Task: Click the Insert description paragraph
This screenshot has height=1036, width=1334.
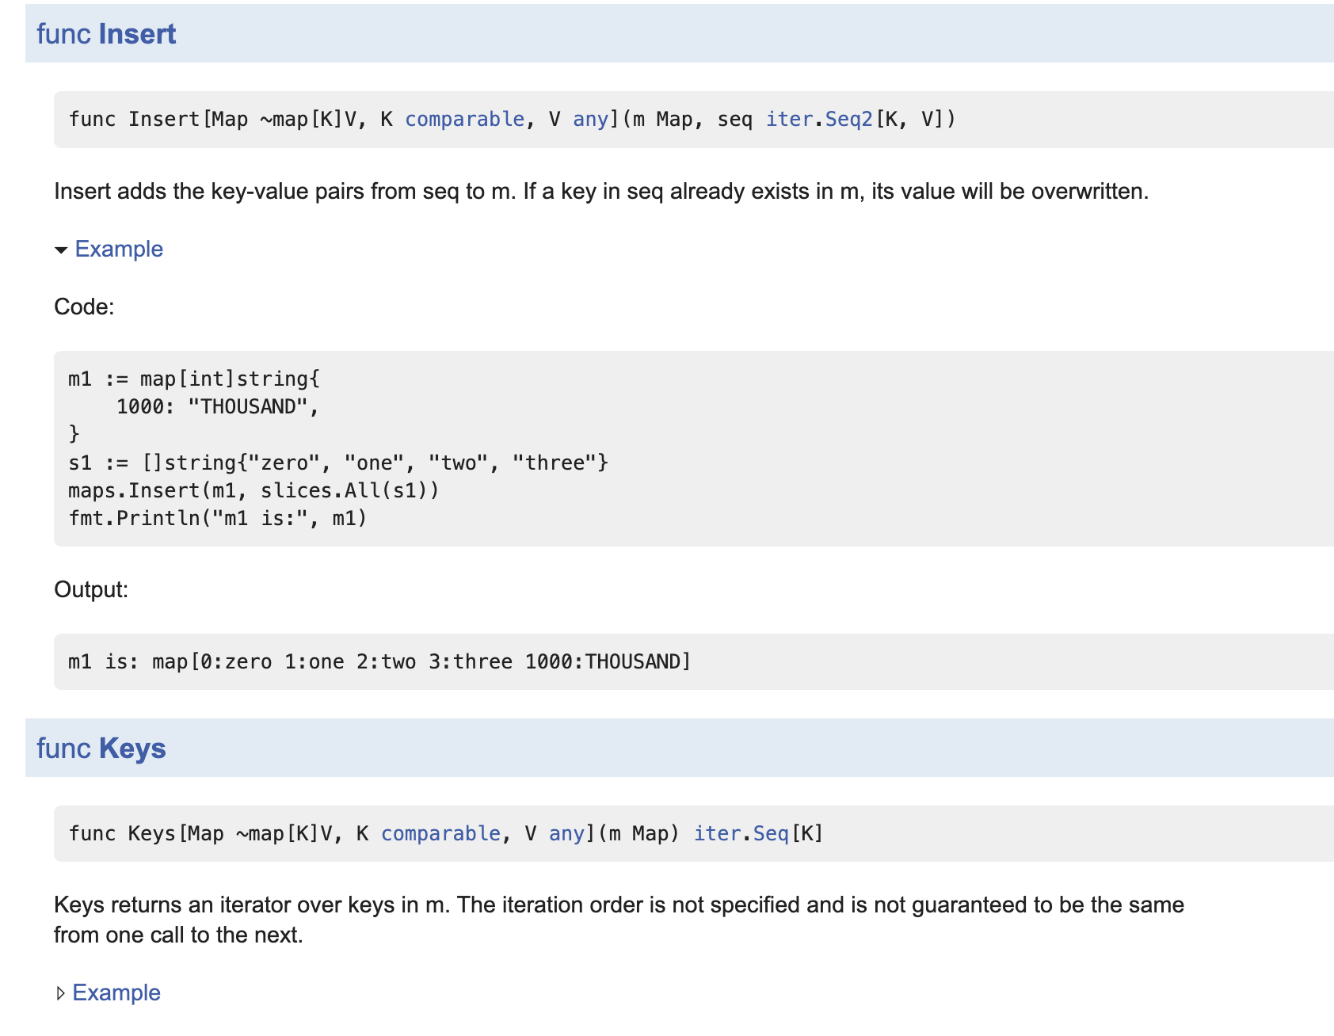Action: coord(600,192)
